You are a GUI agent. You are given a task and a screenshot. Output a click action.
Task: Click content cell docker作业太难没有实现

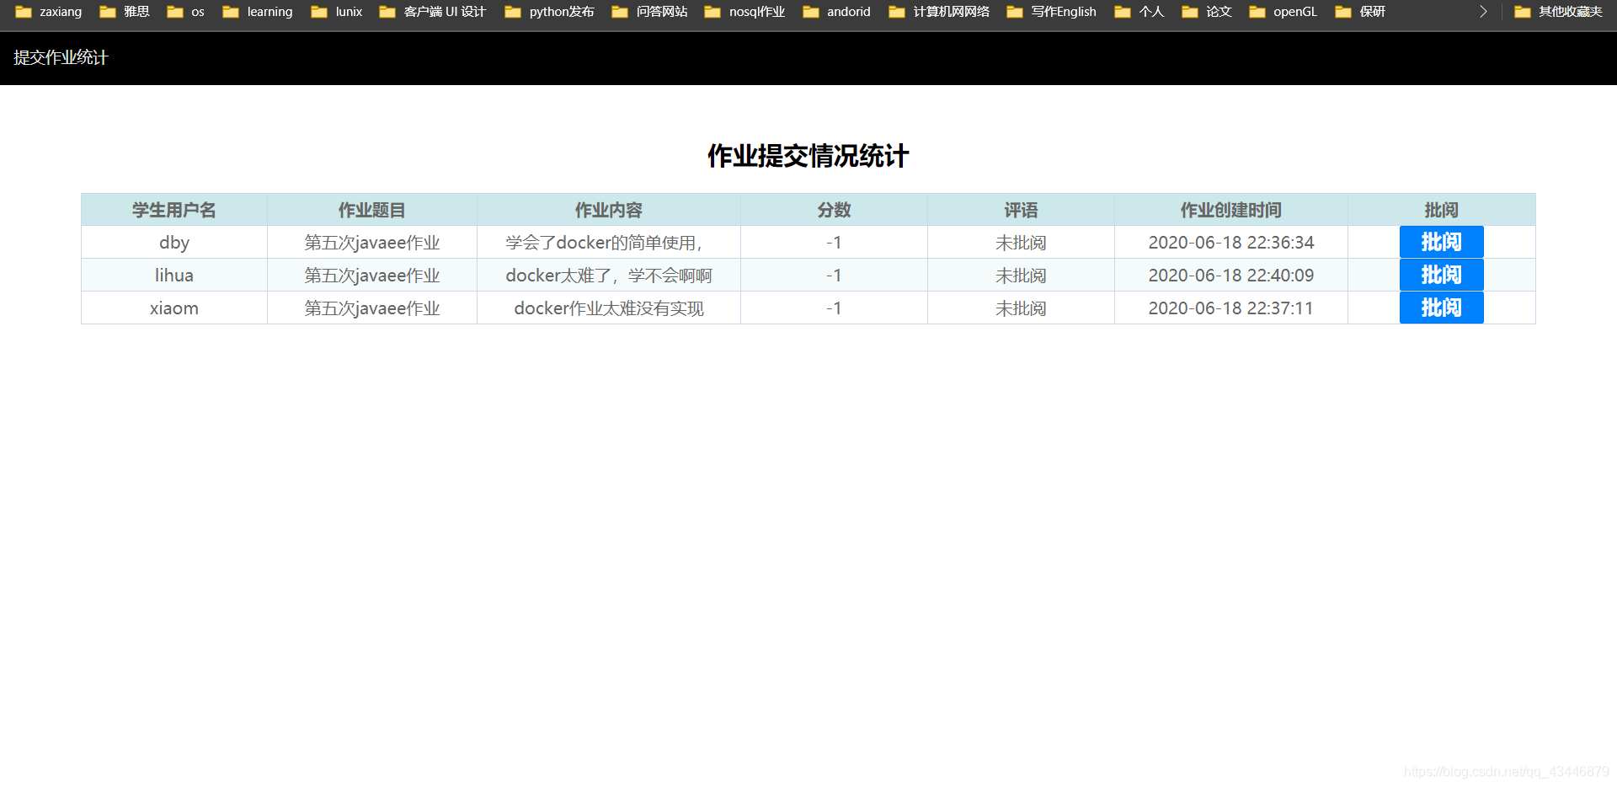click(609, 308)
